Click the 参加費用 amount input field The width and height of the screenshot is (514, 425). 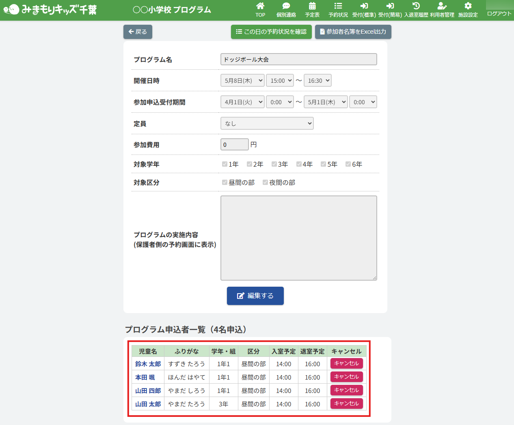click(234, 144)
